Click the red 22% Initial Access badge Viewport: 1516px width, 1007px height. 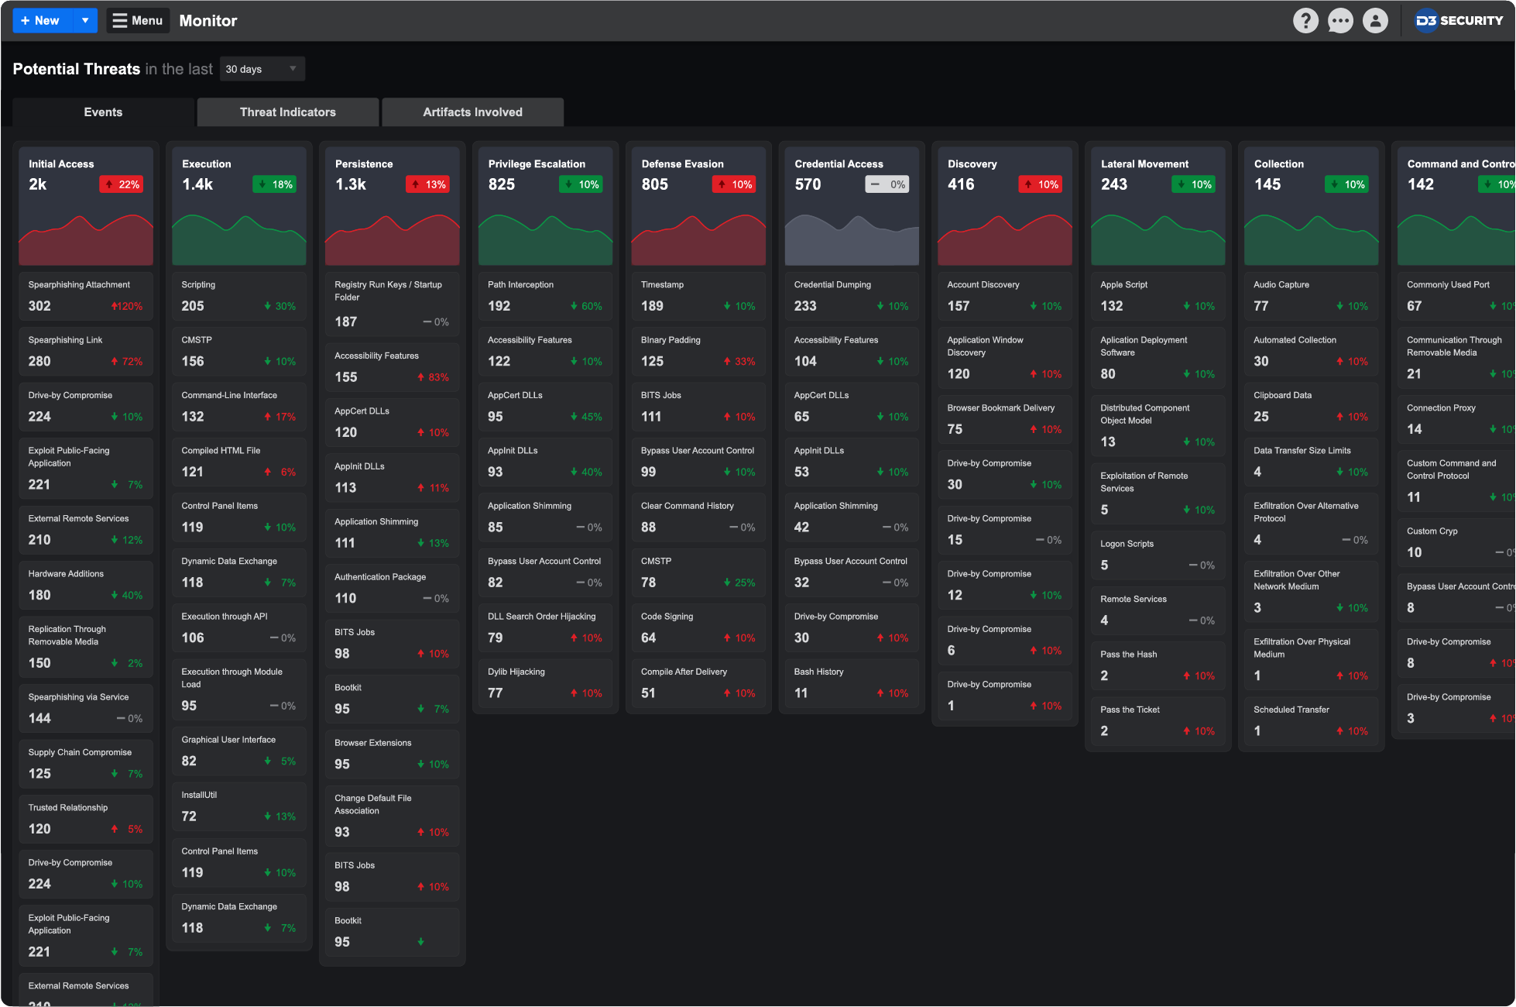tap(122, 184)
